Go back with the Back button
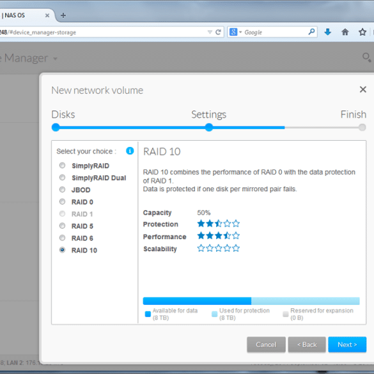This screenshot has width=374, height=374. [x=307, y=345]
